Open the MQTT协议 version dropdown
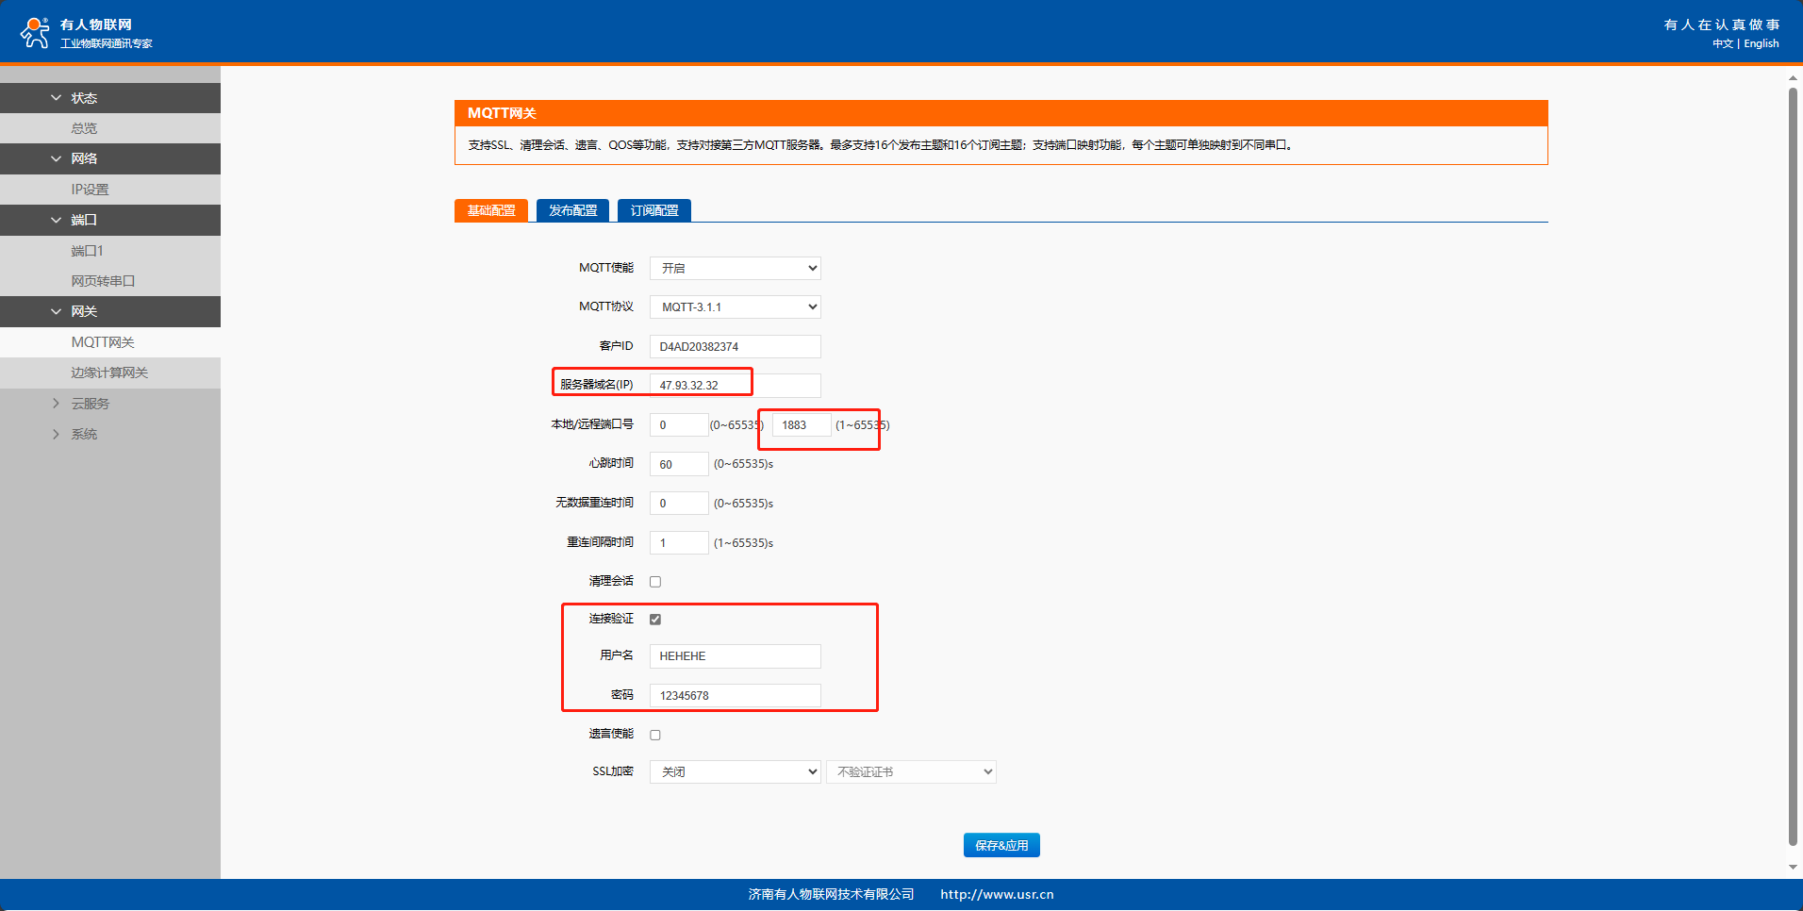 pyautogui.click(x=735, y=307)
